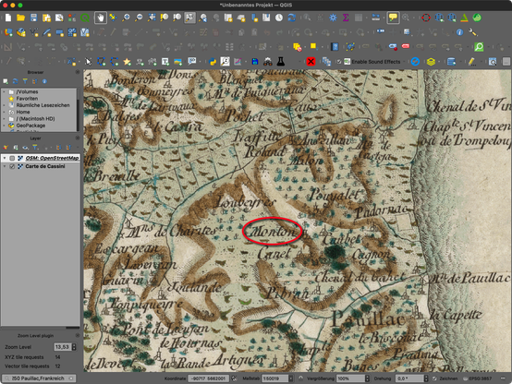Open the green QuickOSM magnifier icon
Screen dimensions: 512x384
[479, 47]
